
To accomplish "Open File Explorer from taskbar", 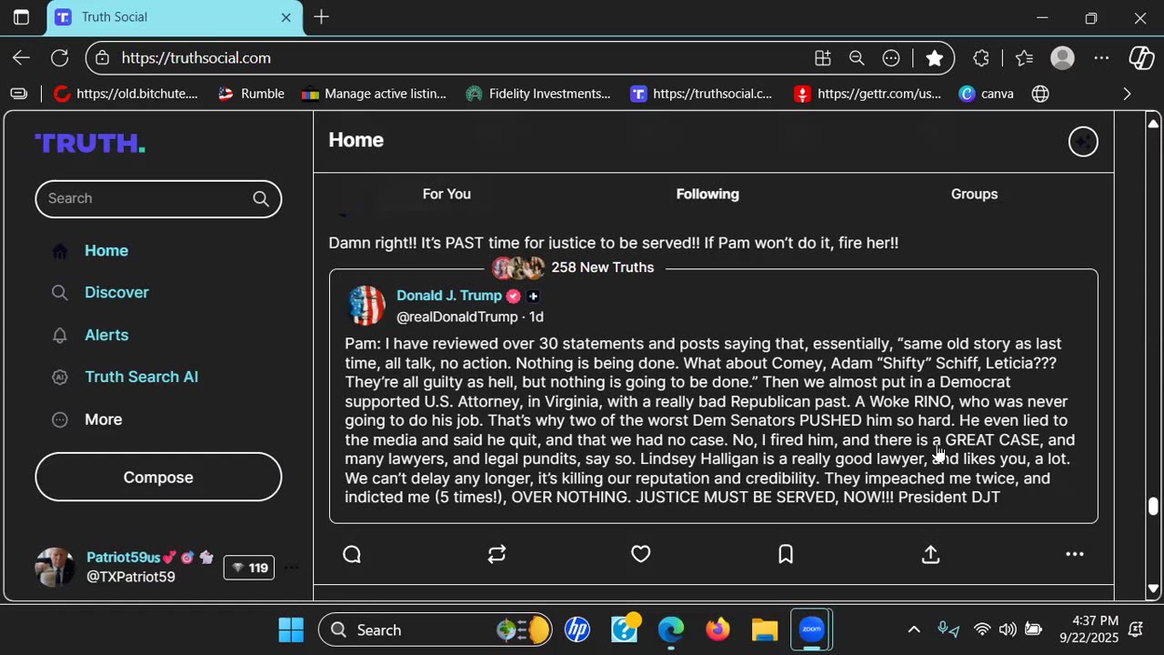I will point(765,630).
